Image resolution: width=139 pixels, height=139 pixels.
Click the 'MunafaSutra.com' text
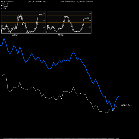click(86, 2)
